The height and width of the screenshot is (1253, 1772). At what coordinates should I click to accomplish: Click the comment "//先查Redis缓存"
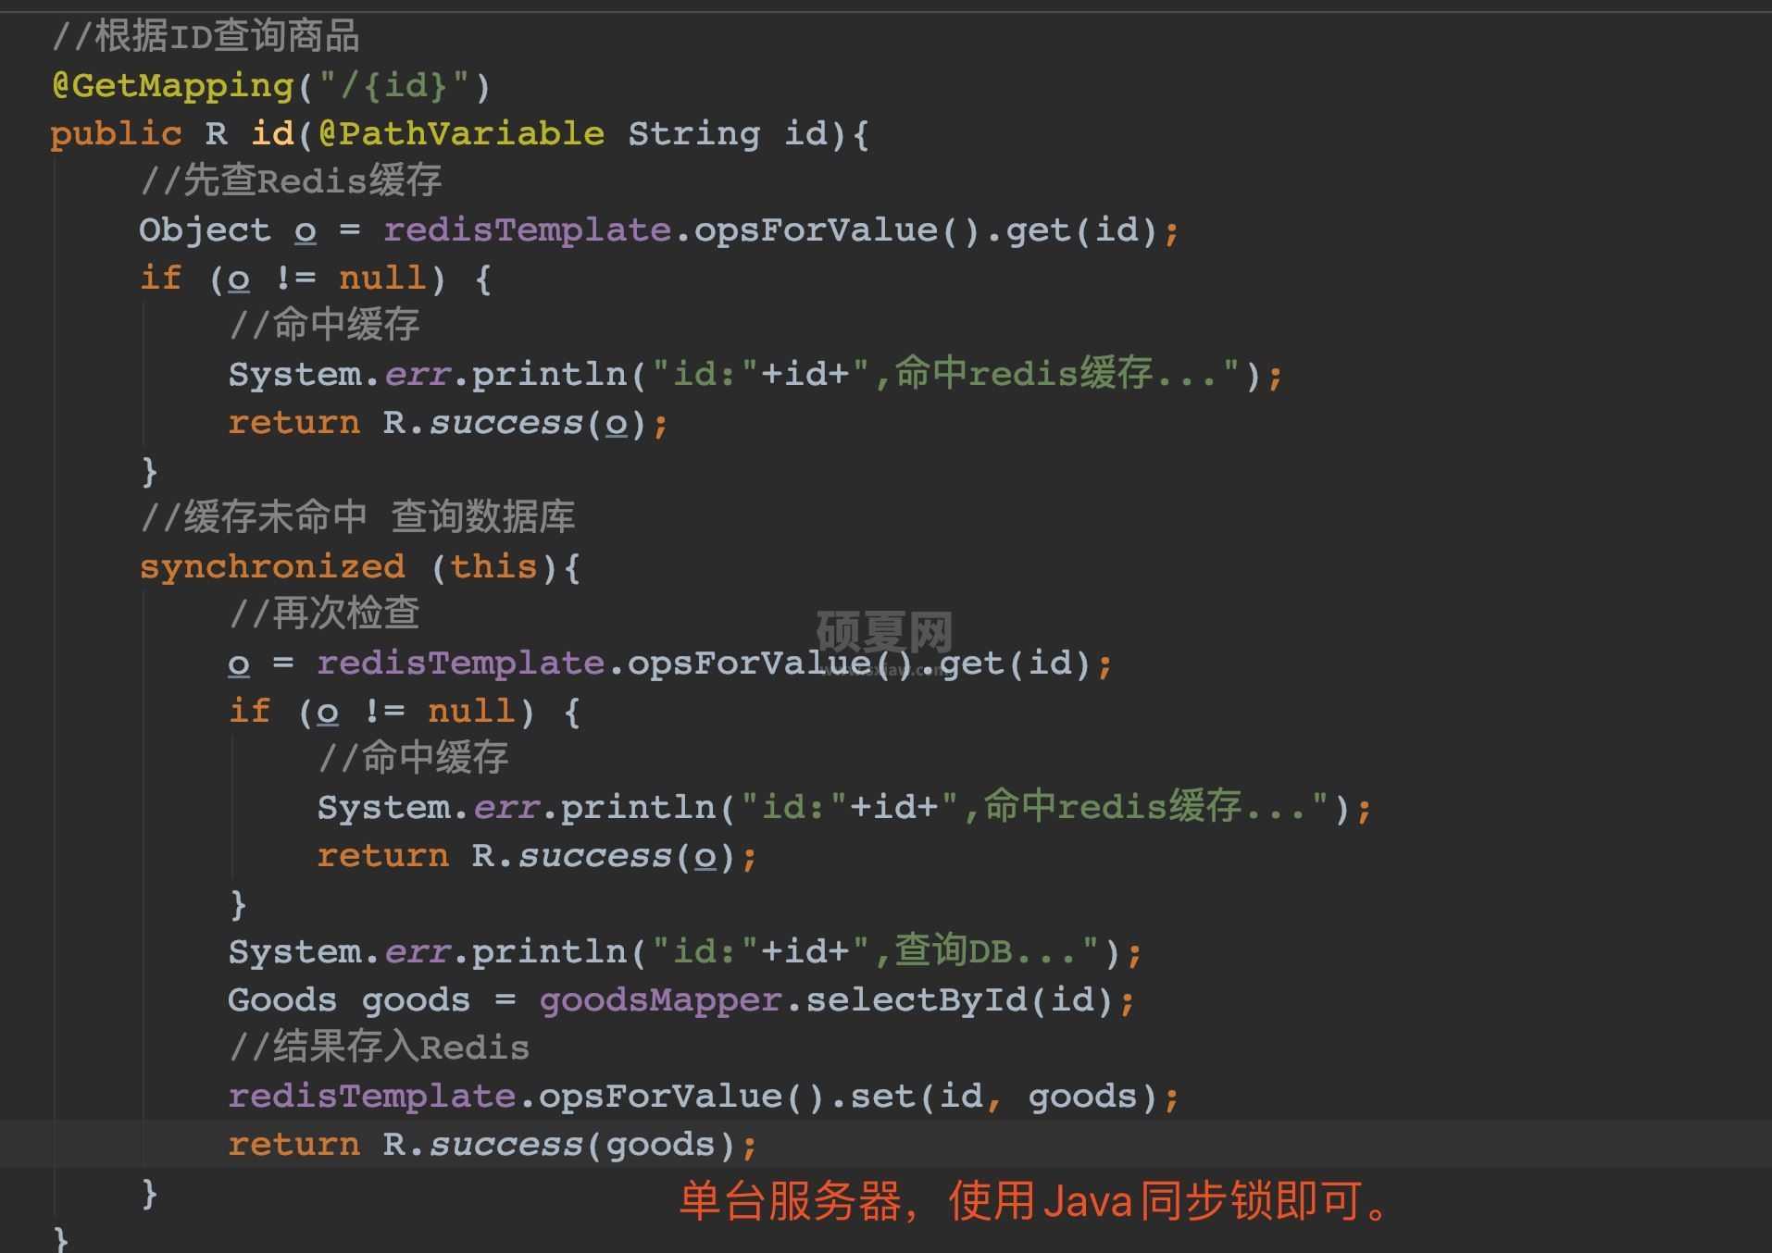[291, 181]
